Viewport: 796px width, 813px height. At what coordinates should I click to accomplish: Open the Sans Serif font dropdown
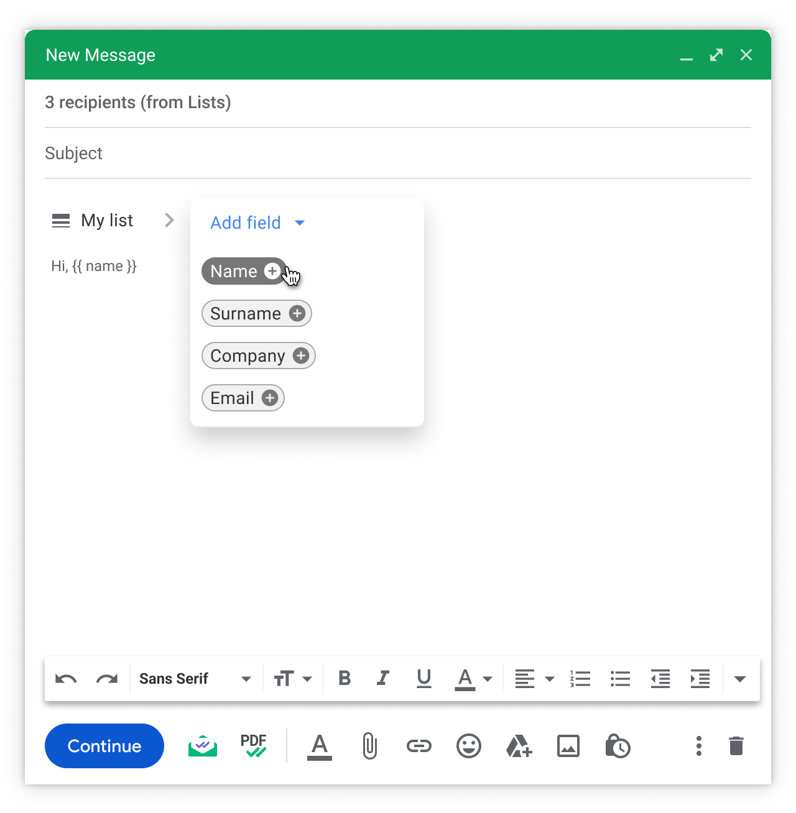[195, 679]
